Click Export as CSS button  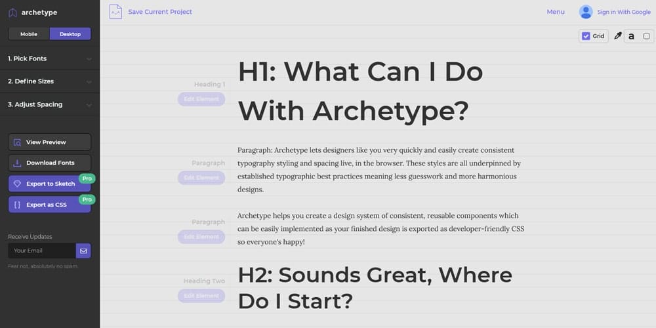(x=49, y=205)
